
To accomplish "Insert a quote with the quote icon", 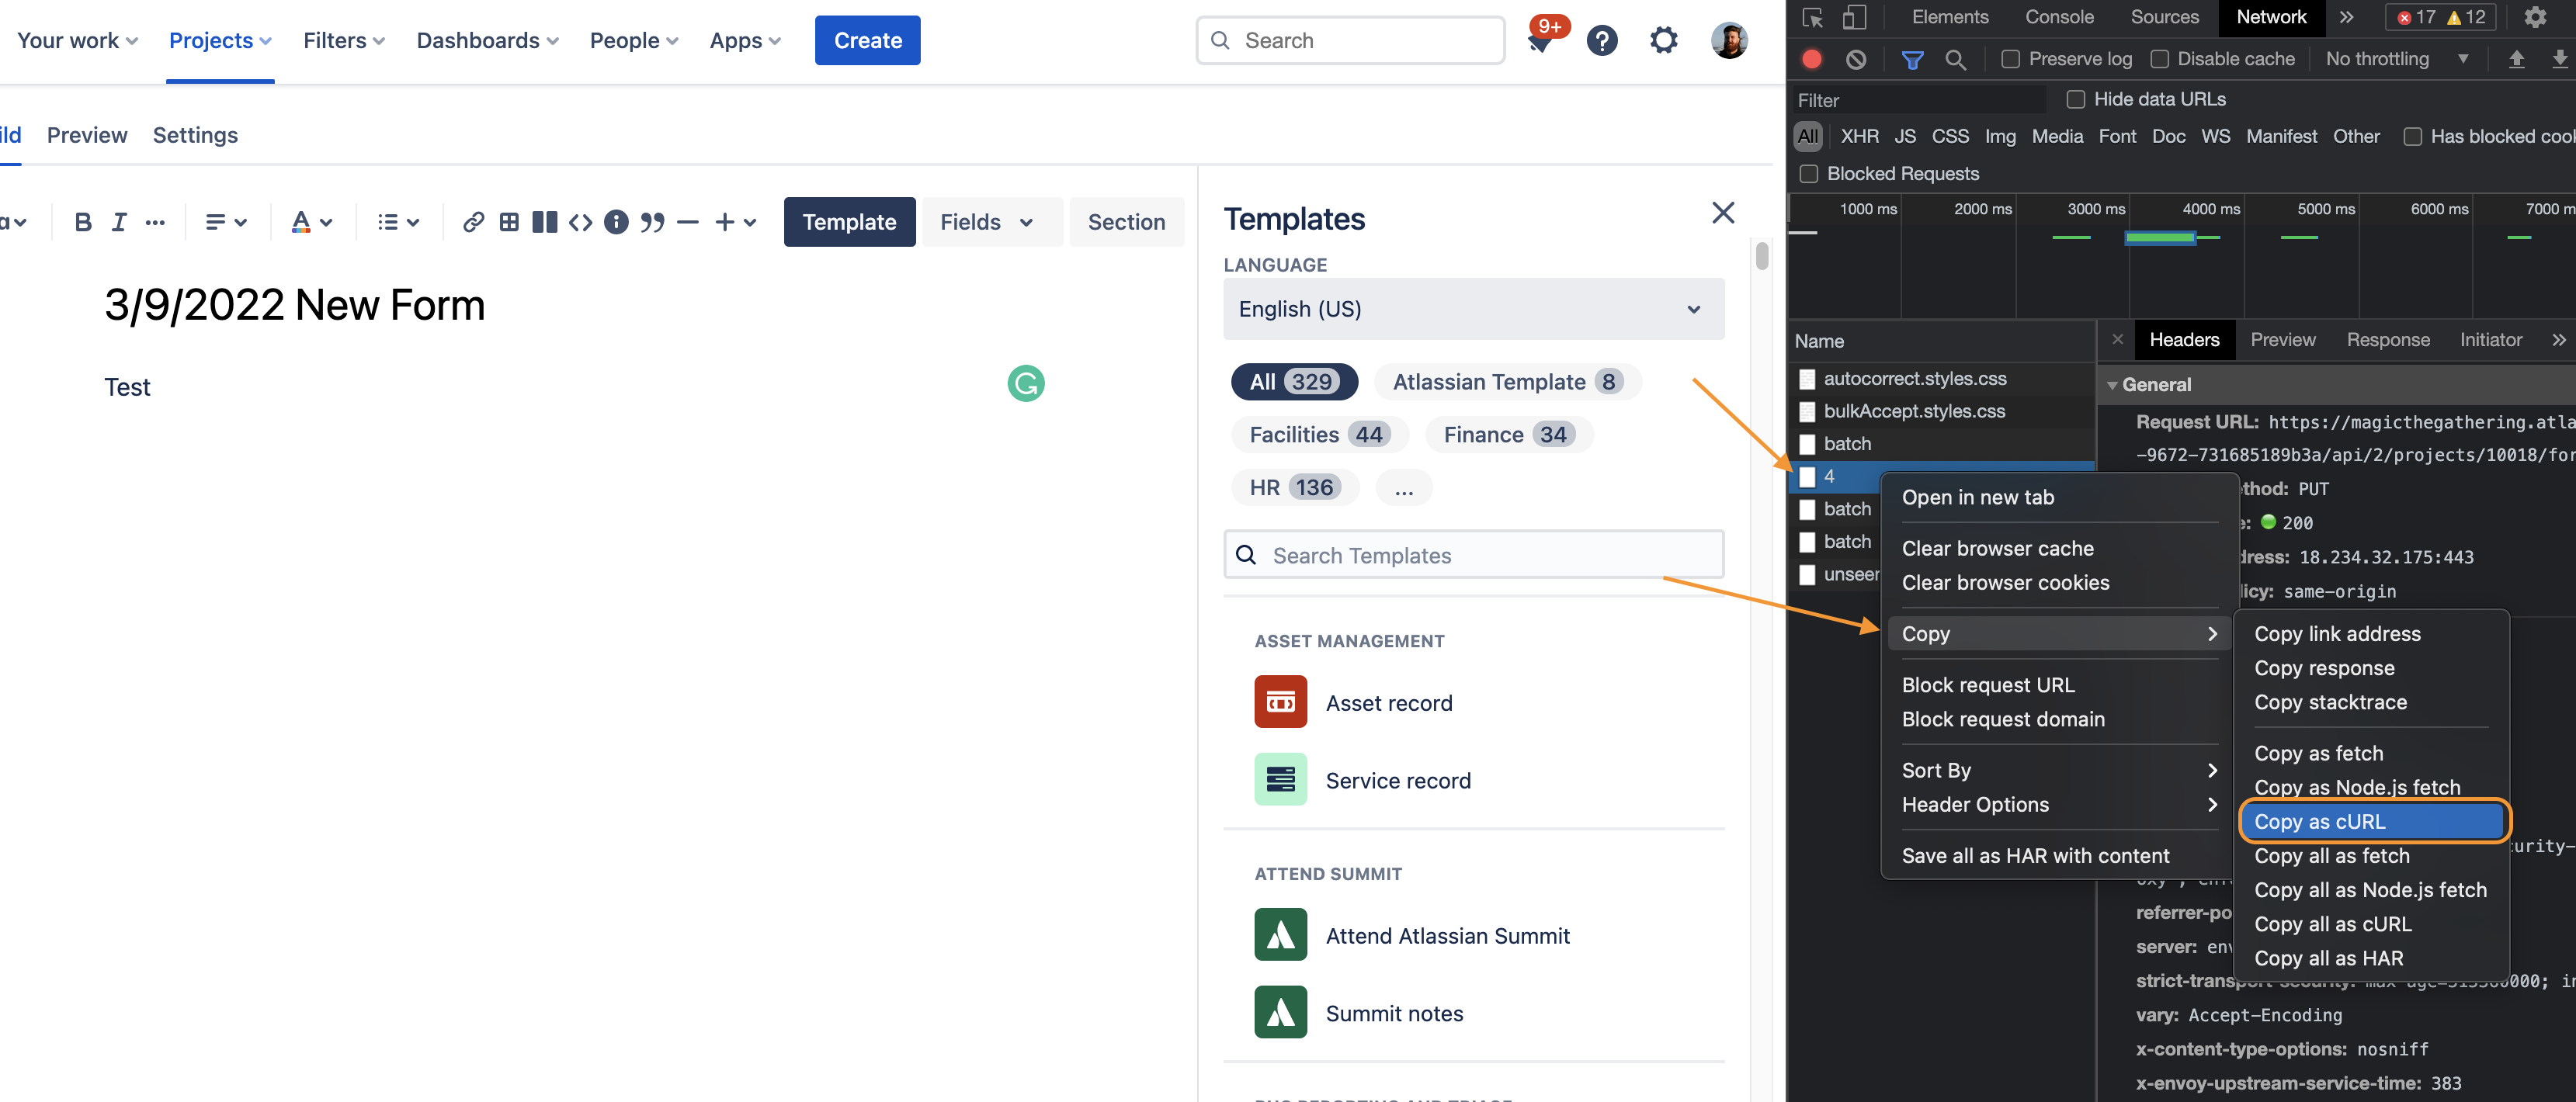I will coord(652,222).
